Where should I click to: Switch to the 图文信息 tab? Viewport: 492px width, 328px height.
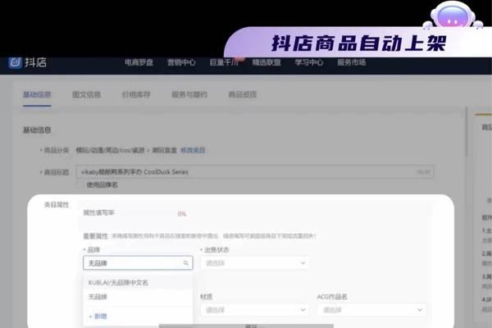click(86, 94)
